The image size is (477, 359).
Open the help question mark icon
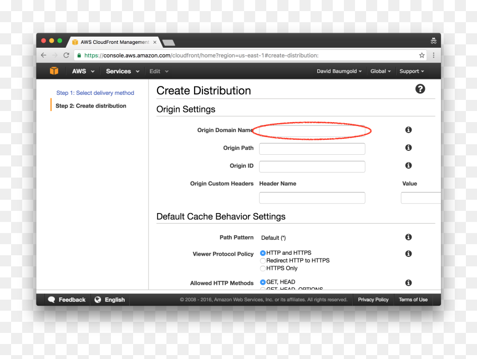point(420,89)
